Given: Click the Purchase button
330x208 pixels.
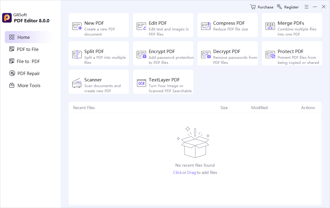Looking at the screenshot, I should pos(262,7).
